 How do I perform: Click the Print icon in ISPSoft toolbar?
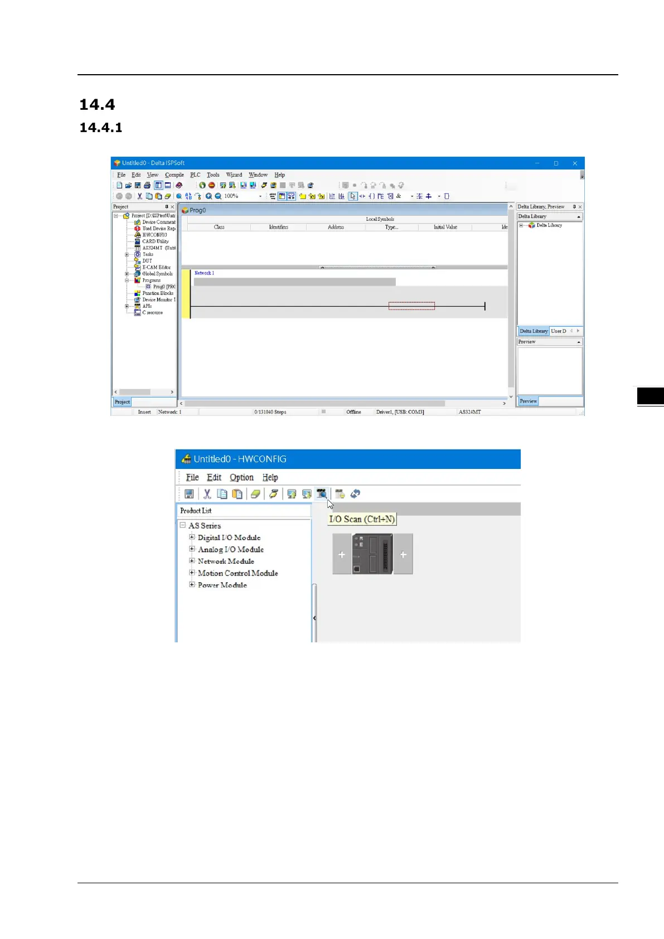147,185
